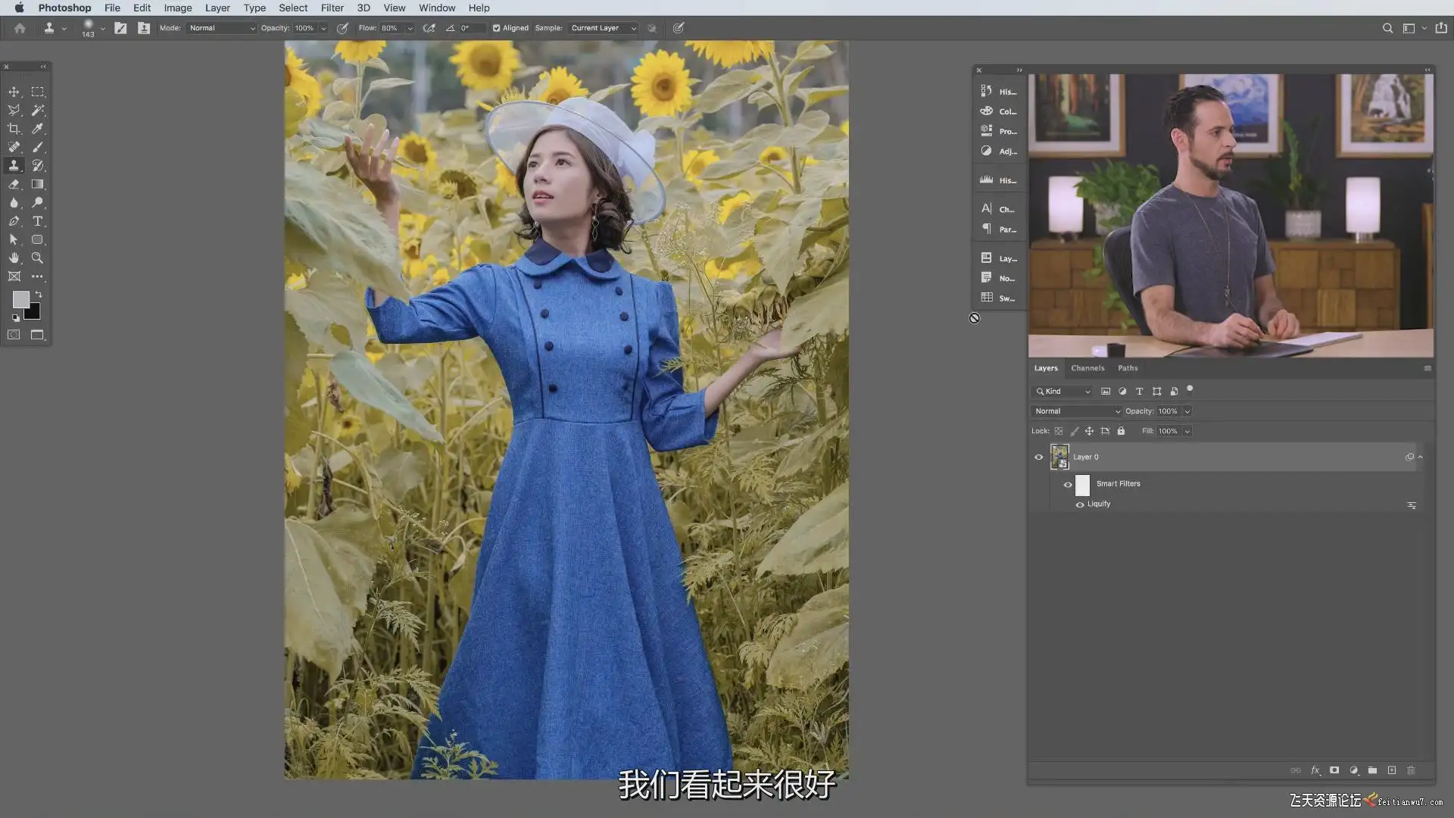The width and height of the screenshot is (1454, 818).
Task: Open the Filter menu
Action: click(x=332, y=8)
